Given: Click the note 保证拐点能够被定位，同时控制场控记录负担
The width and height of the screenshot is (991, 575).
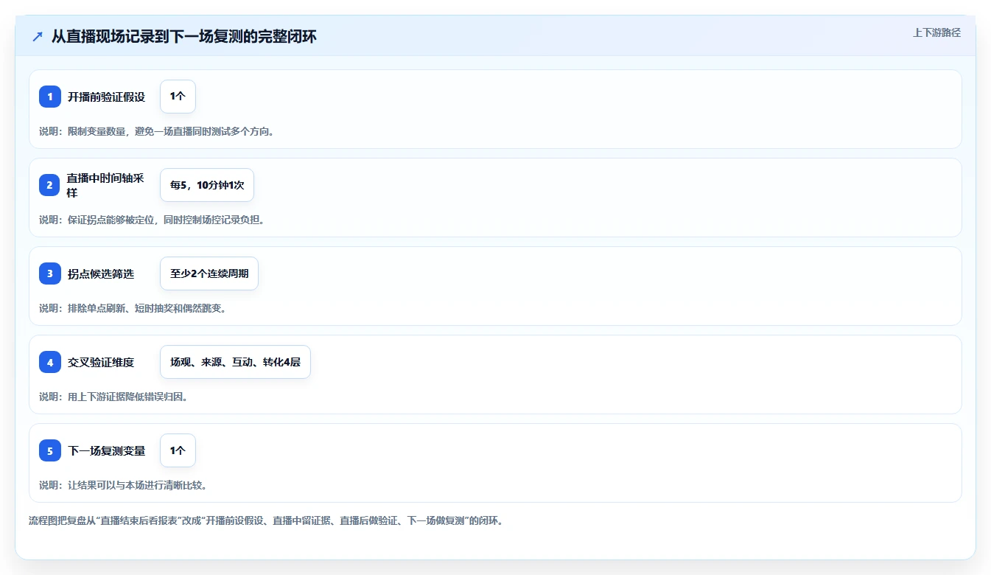Looking at the screenshot, I should pyautogui.click(x=152, y=220).
